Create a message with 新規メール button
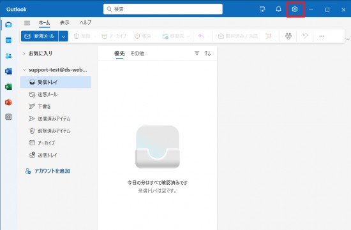351x230 pixels. (40, 36)
